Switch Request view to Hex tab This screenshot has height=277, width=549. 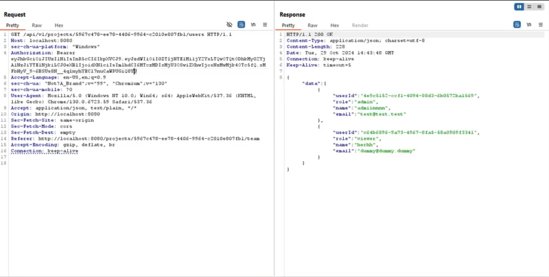pos(59,26)
